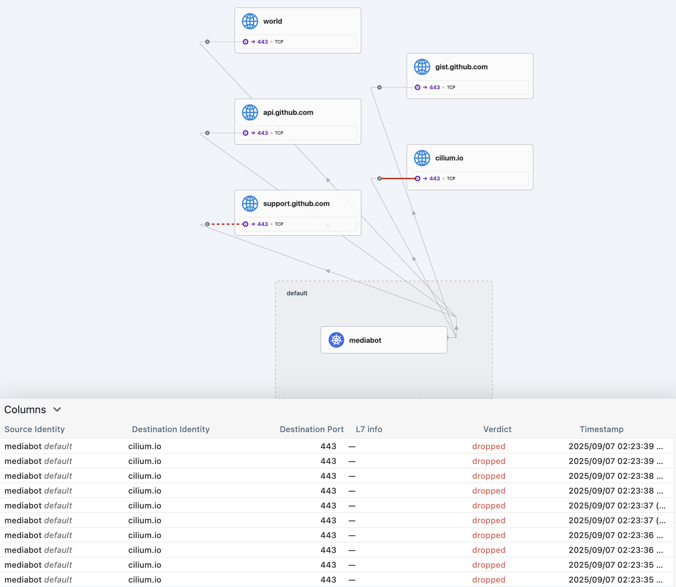Open the Columns dropdown chevron
This screenshot has height=587, width=676.
coord(57,409)
